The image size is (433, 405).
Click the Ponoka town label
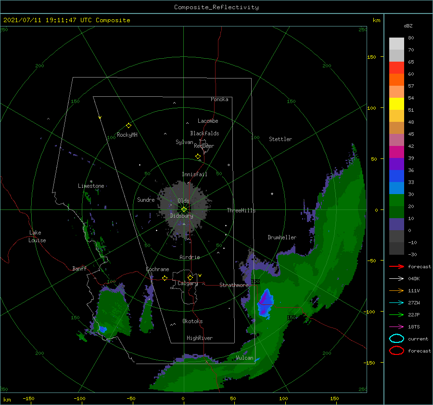coord(219,99)
